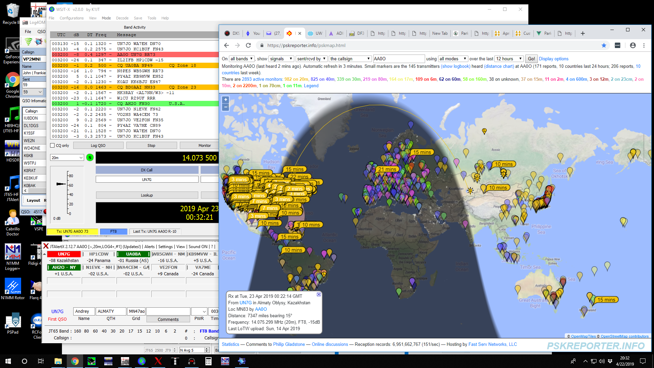
Task: Open the 'sent/rcvd by' dropdown
Action: click(x=311, y=59)
